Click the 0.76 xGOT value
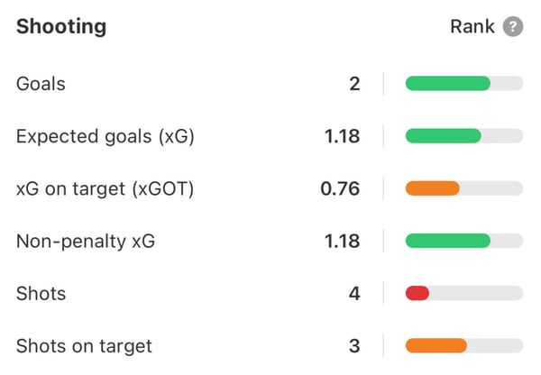Image resolution: width=541 pixels, height=375 pixels. pyautogui.click(x=340, y=188)
